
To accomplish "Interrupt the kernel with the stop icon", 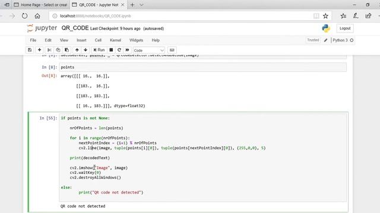I will pyautogui.click(x=111, y=50).
